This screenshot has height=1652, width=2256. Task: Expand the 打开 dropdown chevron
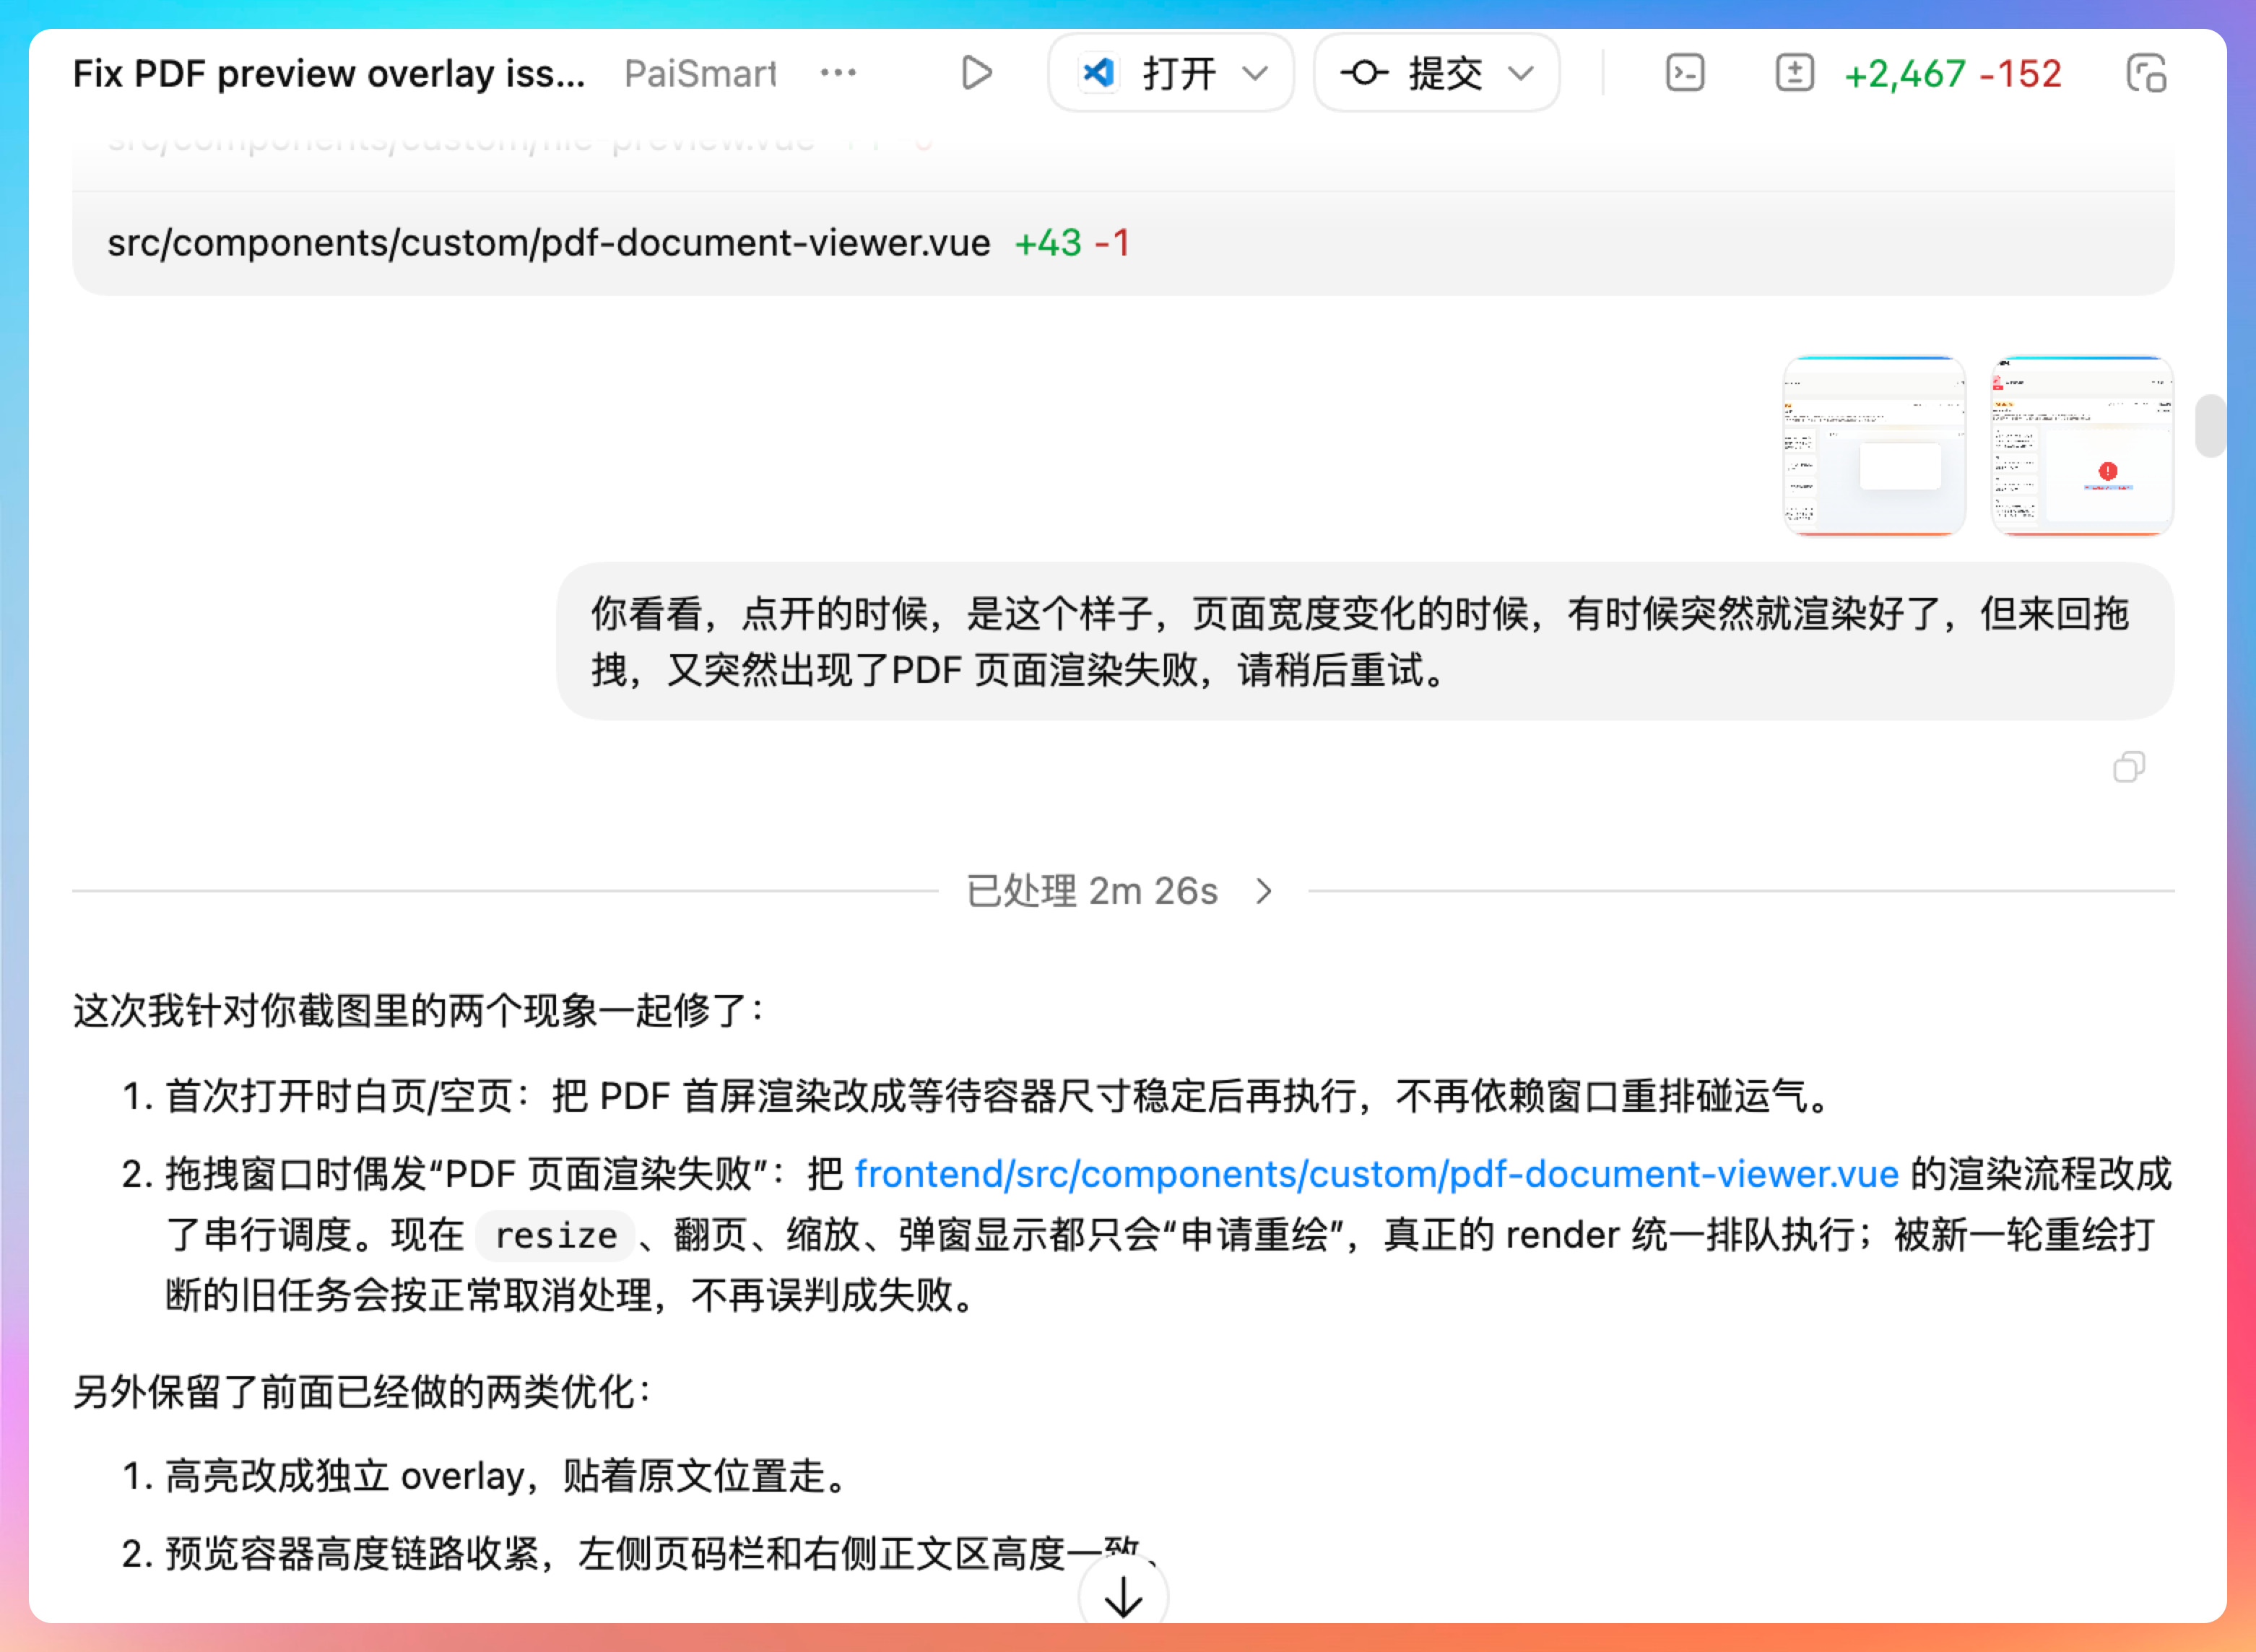[1255, 73]
